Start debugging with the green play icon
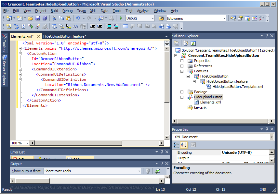This screenshot has height=194, width=278. tap(121, 18)
